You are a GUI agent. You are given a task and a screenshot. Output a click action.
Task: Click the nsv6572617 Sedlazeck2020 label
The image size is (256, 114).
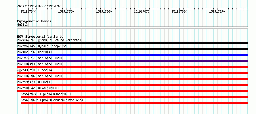40,58
